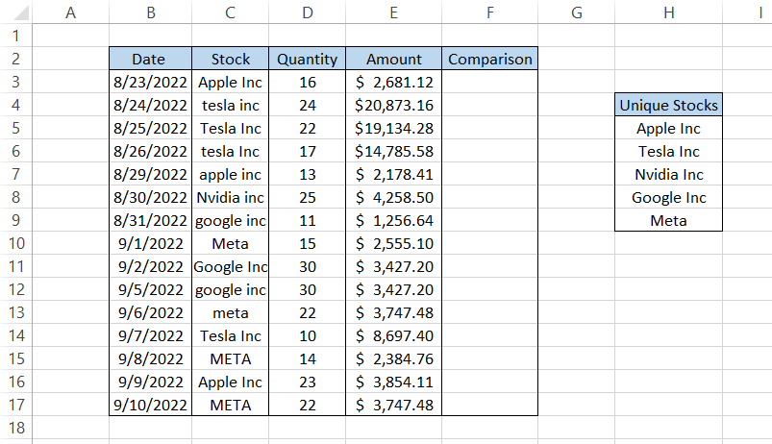
Task: Select the empty Comparison cell in row 3
Action: click(x=489, y=82)
